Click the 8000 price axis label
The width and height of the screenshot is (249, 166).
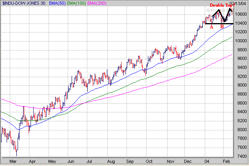[x=242, y=130]
